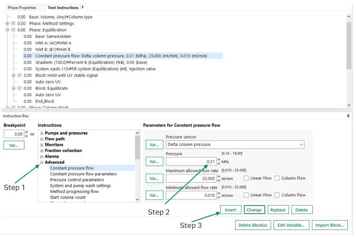Click the Var... button under Breakpoint
Screen dimensions: 356x237
14,145
